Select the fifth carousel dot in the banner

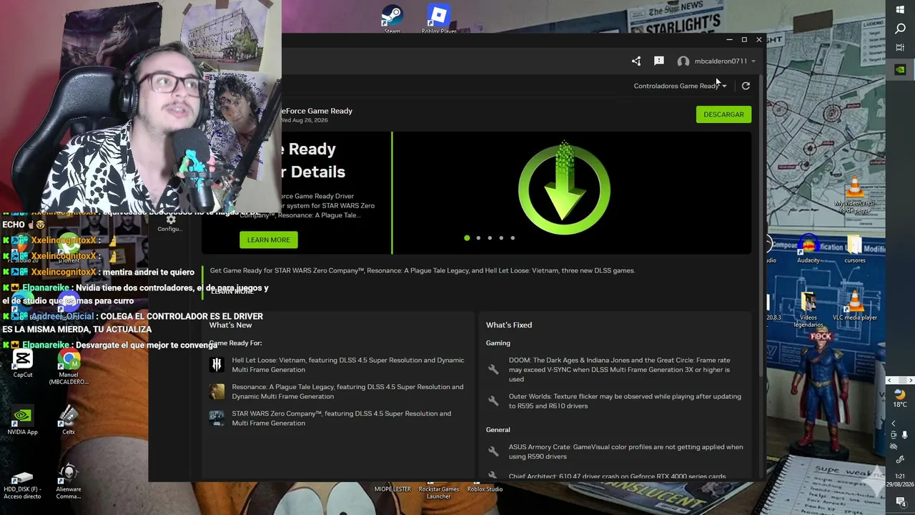point(513,238)
